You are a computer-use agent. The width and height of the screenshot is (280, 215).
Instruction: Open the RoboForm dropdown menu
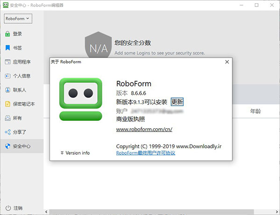[18, 19]
